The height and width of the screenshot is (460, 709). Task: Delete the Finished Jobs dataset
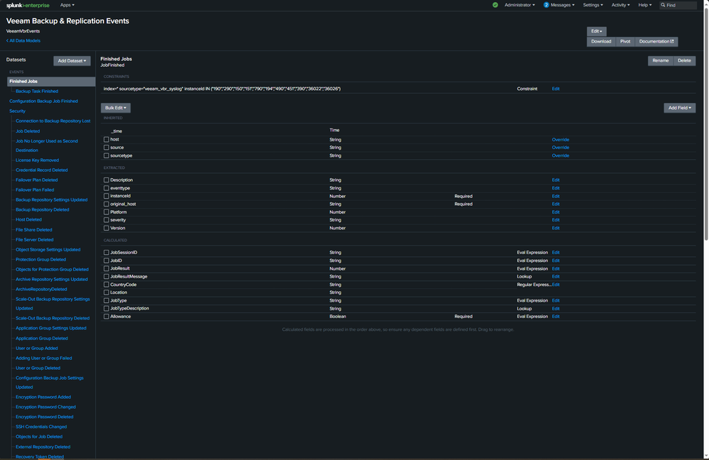pos(684,60)
